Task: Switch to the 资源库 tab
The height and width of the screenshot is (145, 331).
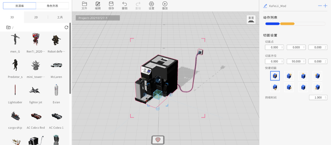Action: click(x=19, y=6)
